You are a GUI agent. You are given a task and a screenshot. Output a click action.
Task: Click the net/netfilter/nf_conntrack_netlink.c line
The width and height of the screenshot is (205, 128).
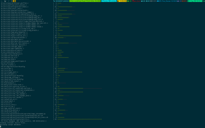pyautogui.click(x=16, y=88)
